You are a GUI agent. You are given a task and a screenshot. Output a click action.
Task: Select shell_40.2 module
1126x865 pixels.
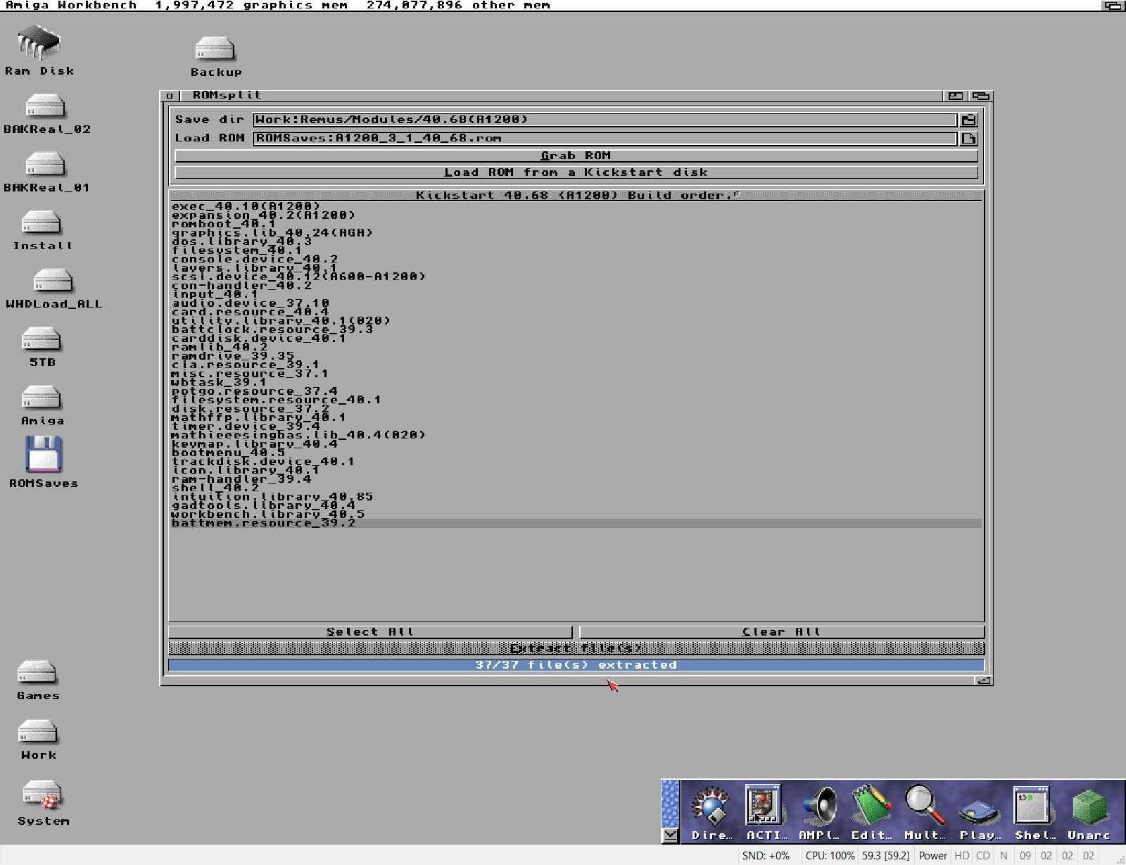pos(576,488)
